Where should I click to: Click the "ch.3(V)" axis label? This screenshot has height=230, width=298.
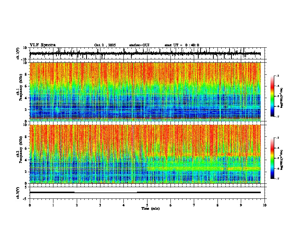click(x=18, y=193)
